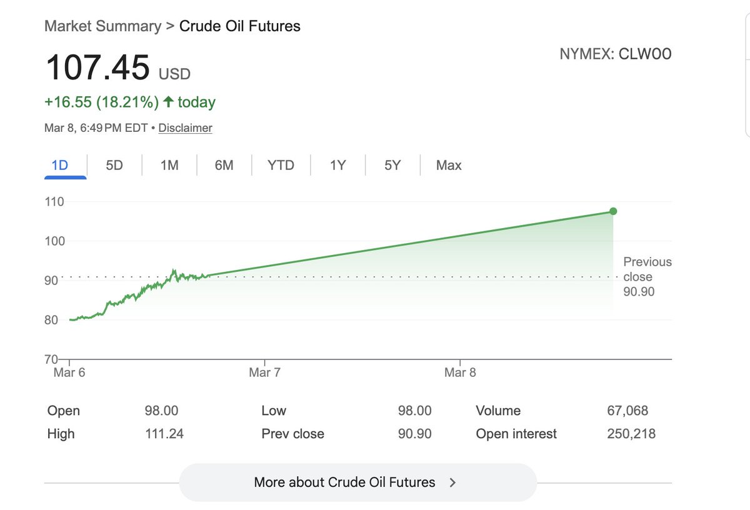Click the Volume value 67,068

pos(627,411)
